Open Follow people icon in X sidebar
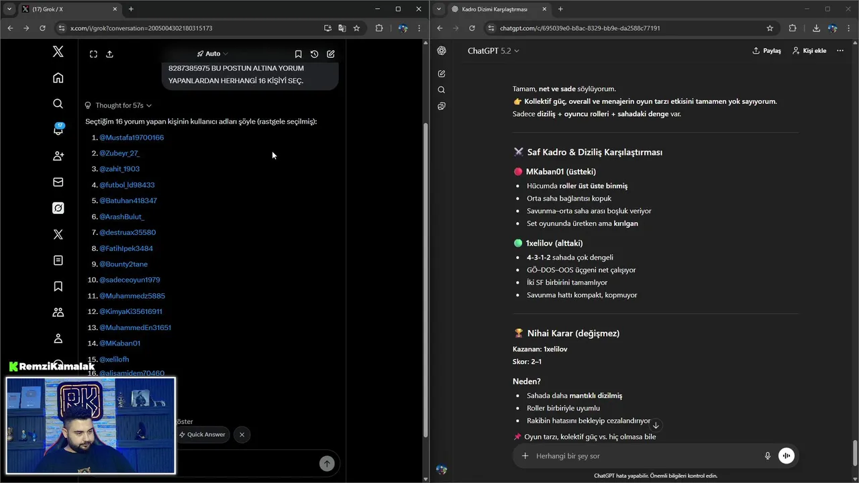 pyautogui.click(x=58, y=156)
